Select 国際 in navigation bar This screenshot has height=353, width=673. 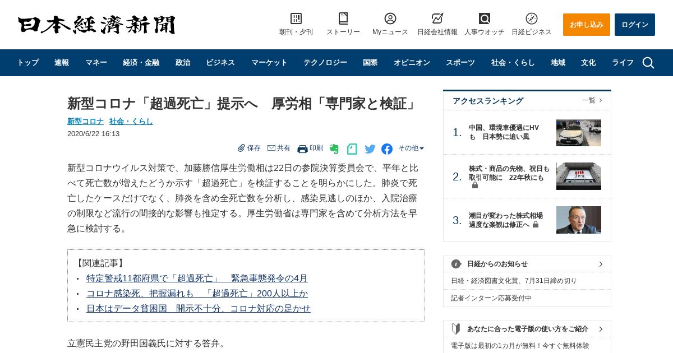pos(370,63)
